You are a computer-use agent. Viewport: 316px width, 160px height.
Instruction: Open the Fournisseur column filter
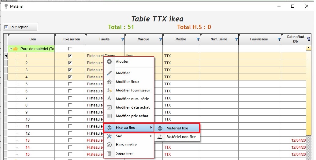[x=279, y=39]
